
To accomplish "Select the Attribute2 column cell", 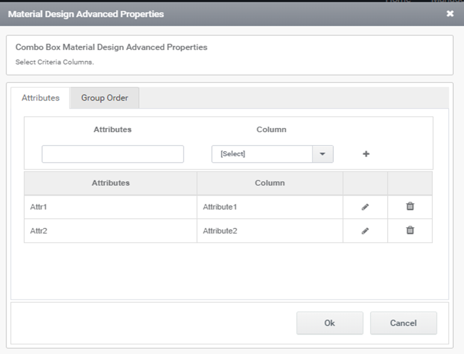I will click(x=269, y=231).
